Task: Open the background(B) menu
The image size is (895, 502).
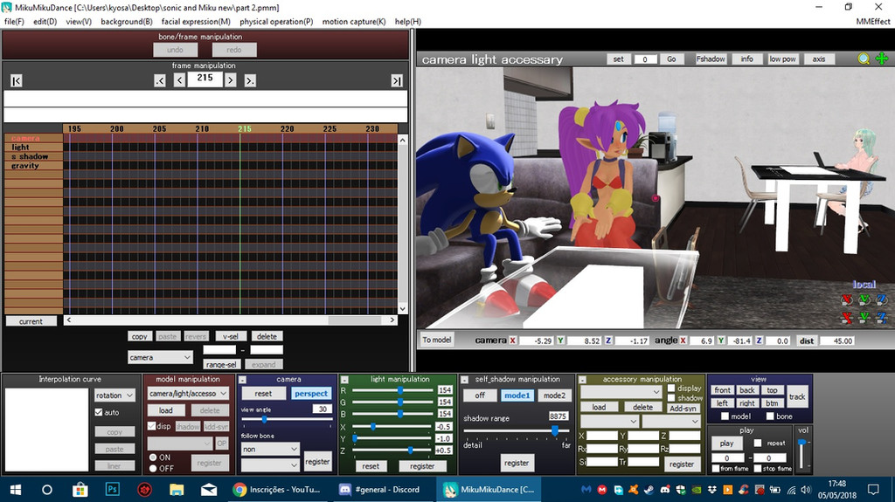Action: click(127, 21)
